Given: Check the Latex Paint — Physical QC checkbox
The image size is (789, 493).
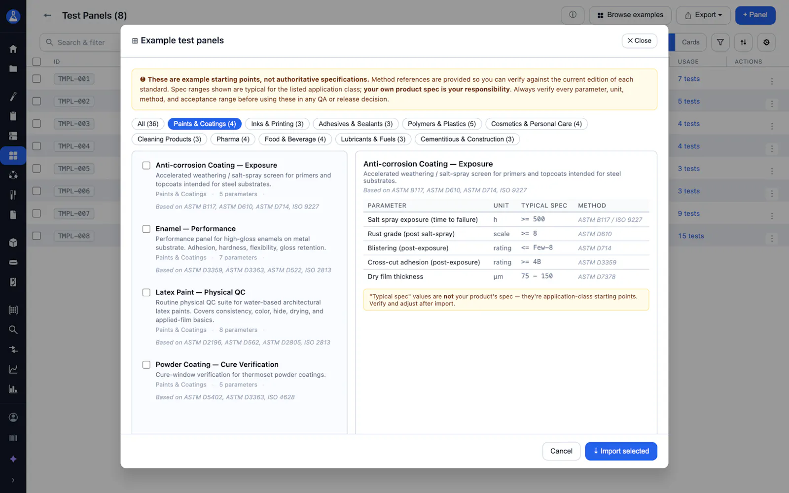Looking at the screenshot, I should point(146,293).
